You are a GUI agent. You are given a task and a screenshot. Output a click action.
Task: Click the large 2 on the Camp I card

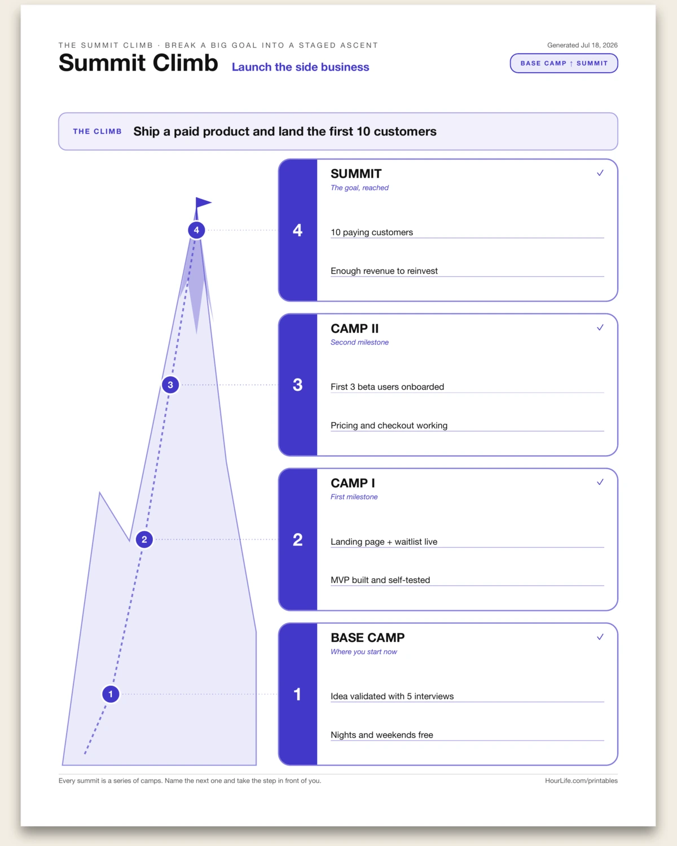tap(297, 539)
